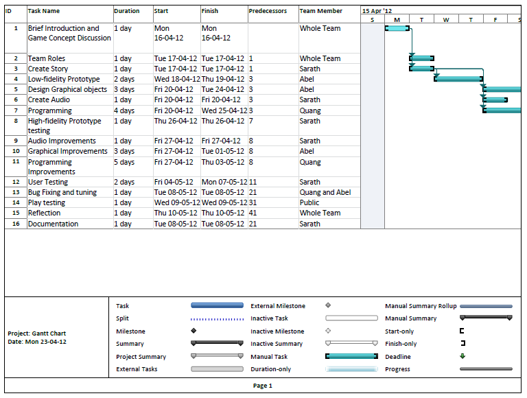Click the '2 days' duration of Low-fidelity Prototype
This screenshot has width=527, height=398.
click(124, 80)
